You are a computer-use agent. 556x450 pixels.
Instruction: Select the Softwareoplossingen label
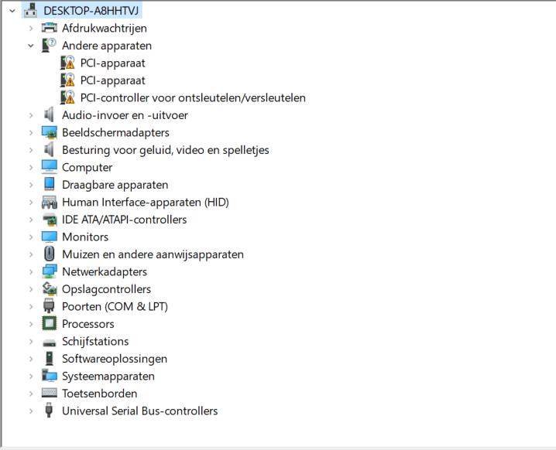114,359
